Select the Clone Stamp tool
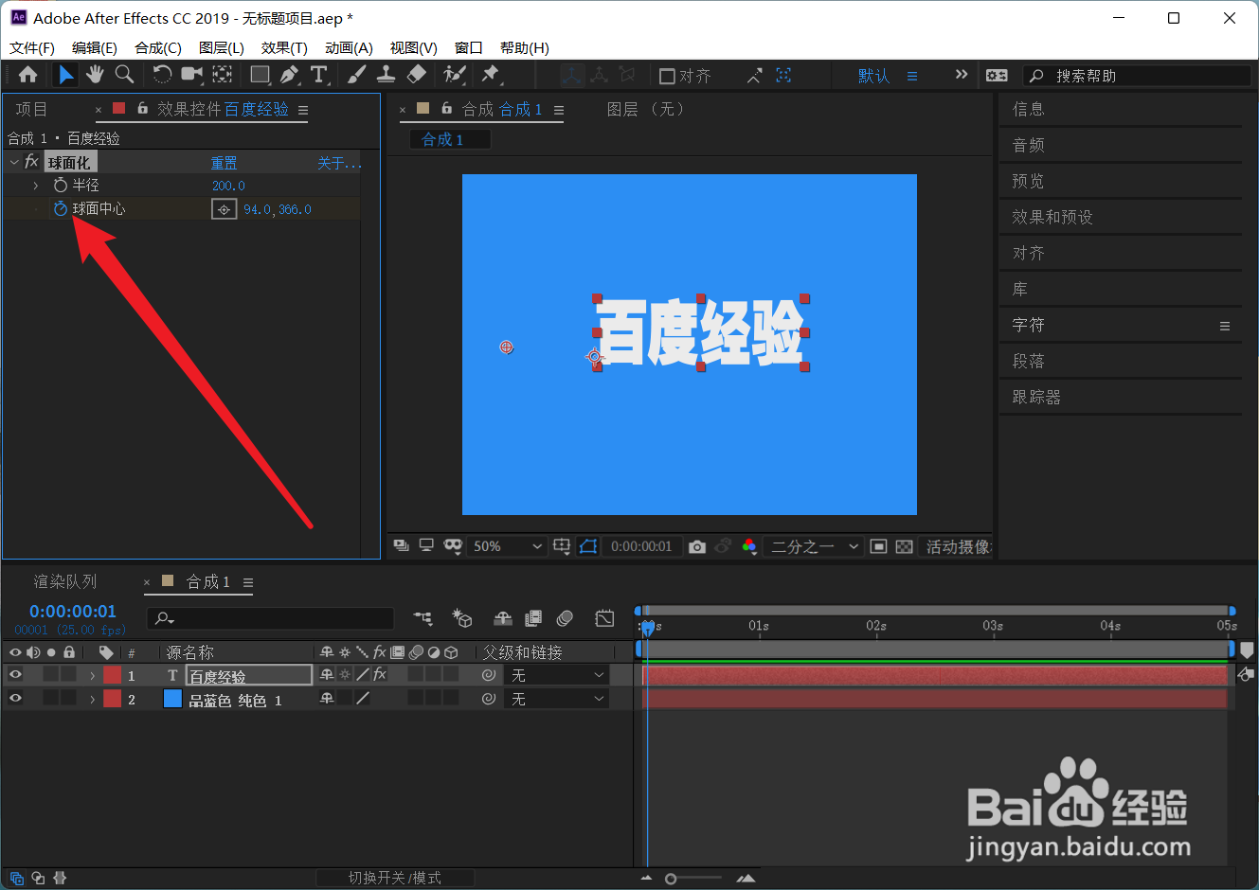 pos(387,75)
